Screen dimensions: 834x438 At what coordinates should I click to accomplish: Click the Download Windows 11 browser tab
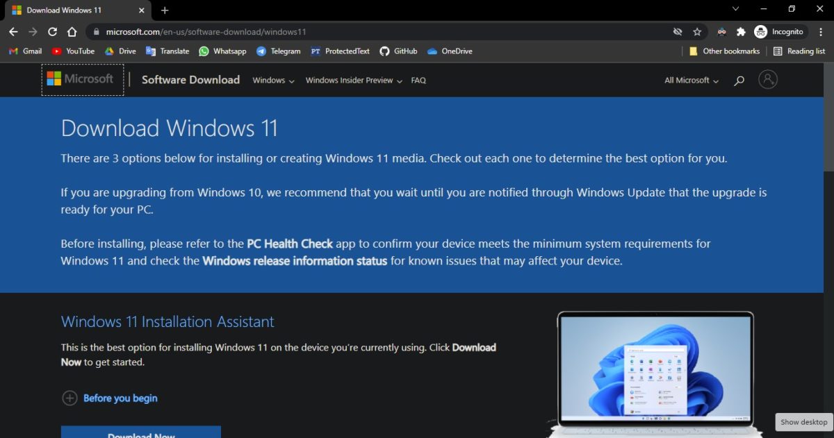pyautogui.click(x=76, y=10)
